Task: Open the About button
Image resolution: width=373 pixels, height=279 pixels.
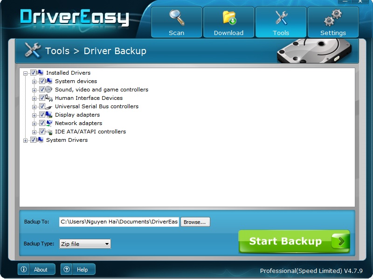Action: coord(36,269)
